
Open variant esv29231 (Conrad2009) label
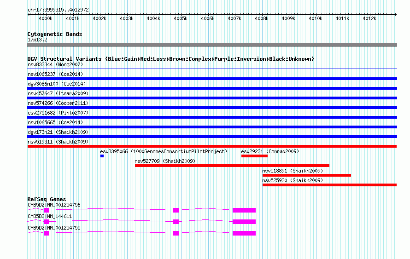click(270, 151)
